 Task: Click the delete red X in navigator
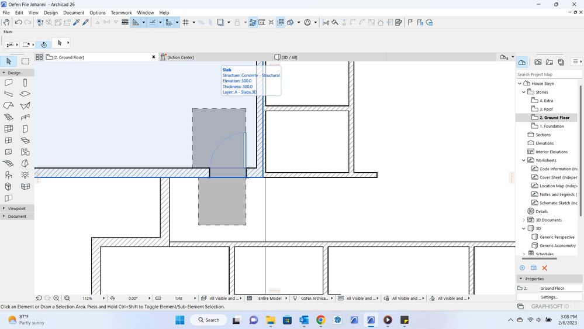tap(545, 268)
